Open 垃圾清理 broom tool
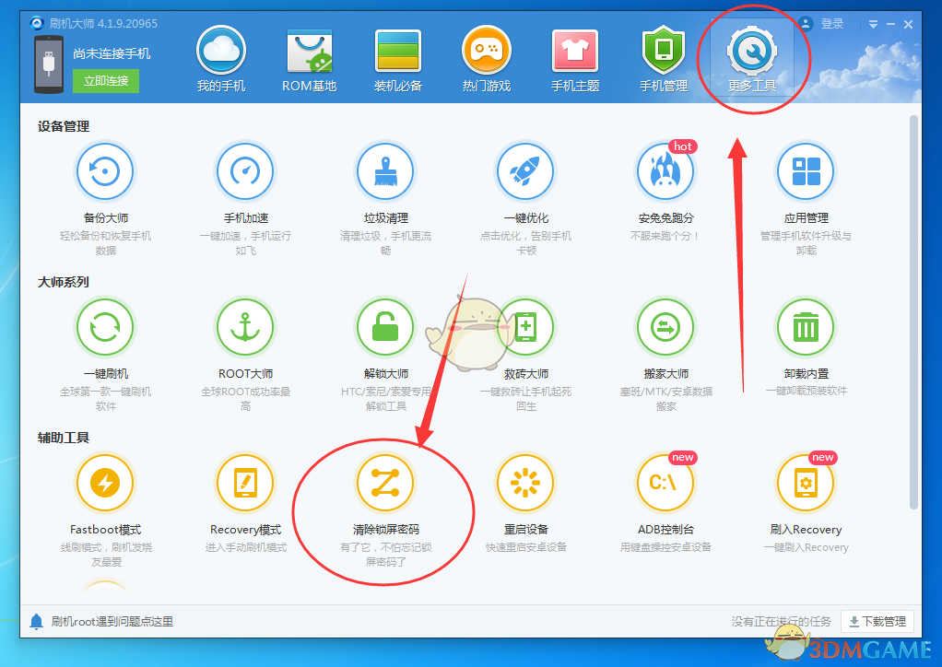This screenshot has width=942, height=667. tap(385, 171)
